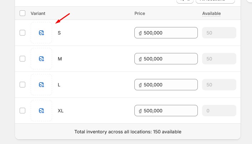Add image to the XL variant
Viewport: 252px width, 144px height.
coord(41,111)
